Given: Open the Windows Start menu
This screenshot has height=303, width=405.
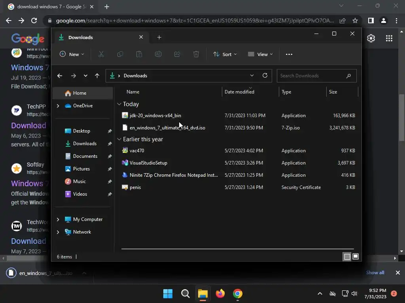Looking at the screenshot, I should point(168,294).
